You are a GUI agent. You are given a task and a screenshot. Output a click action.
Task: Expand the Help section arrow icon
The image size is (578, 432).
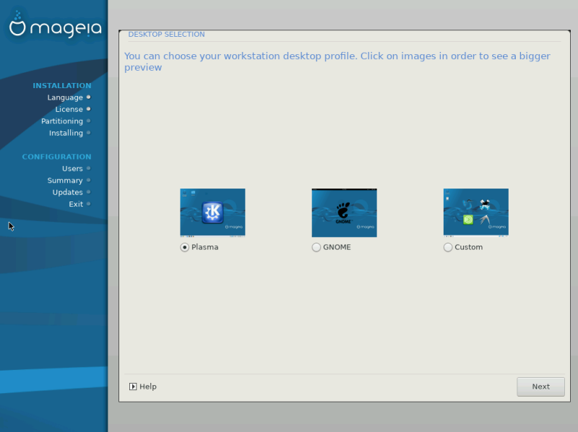pyautogui.click(x=133, y=386)
